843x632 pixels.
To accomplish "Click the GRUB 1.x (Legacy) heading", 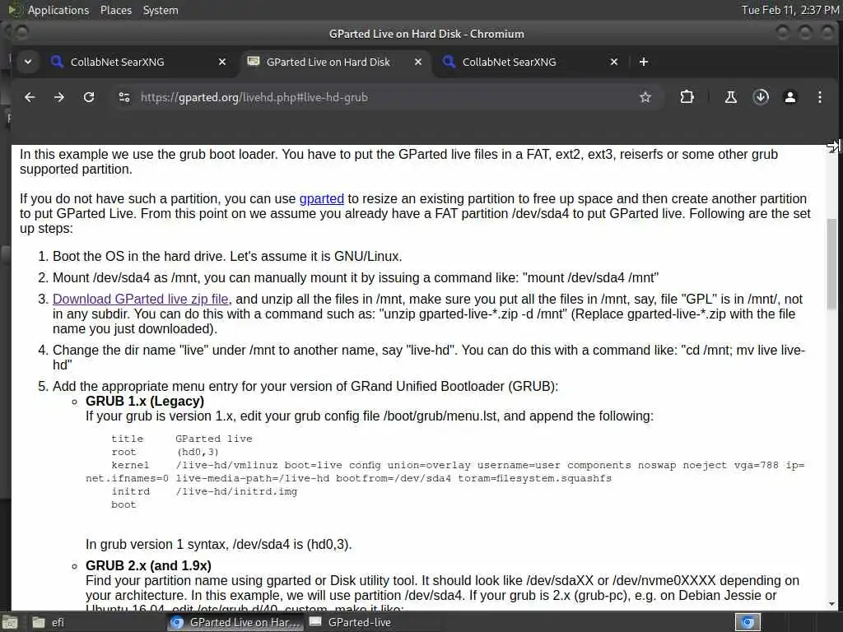I will [x=145, y=401].
